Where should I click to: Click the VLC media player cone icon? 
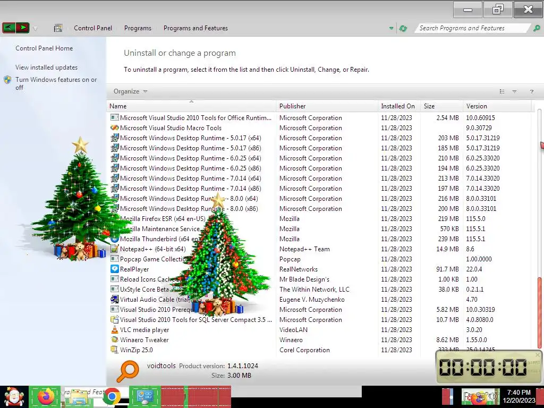point(115,329)
